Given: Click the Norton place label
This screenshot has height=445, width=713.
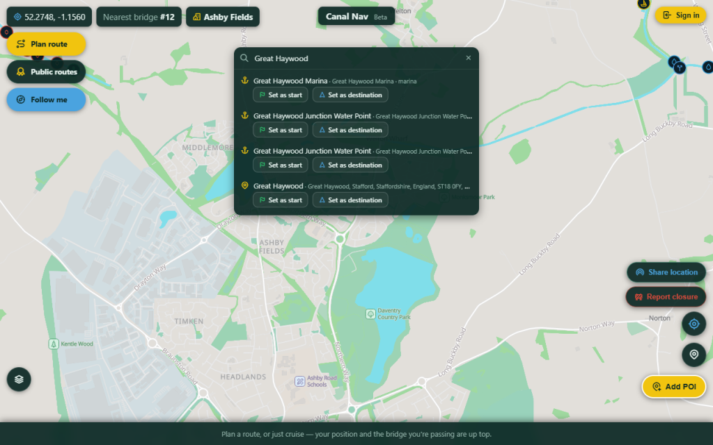Looking at the screenshot, I should pos(659,318).
